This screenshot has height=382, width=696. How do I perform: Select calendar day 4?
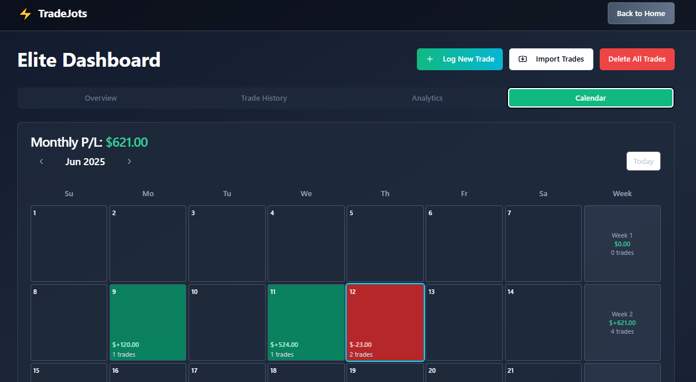[306, 244]
